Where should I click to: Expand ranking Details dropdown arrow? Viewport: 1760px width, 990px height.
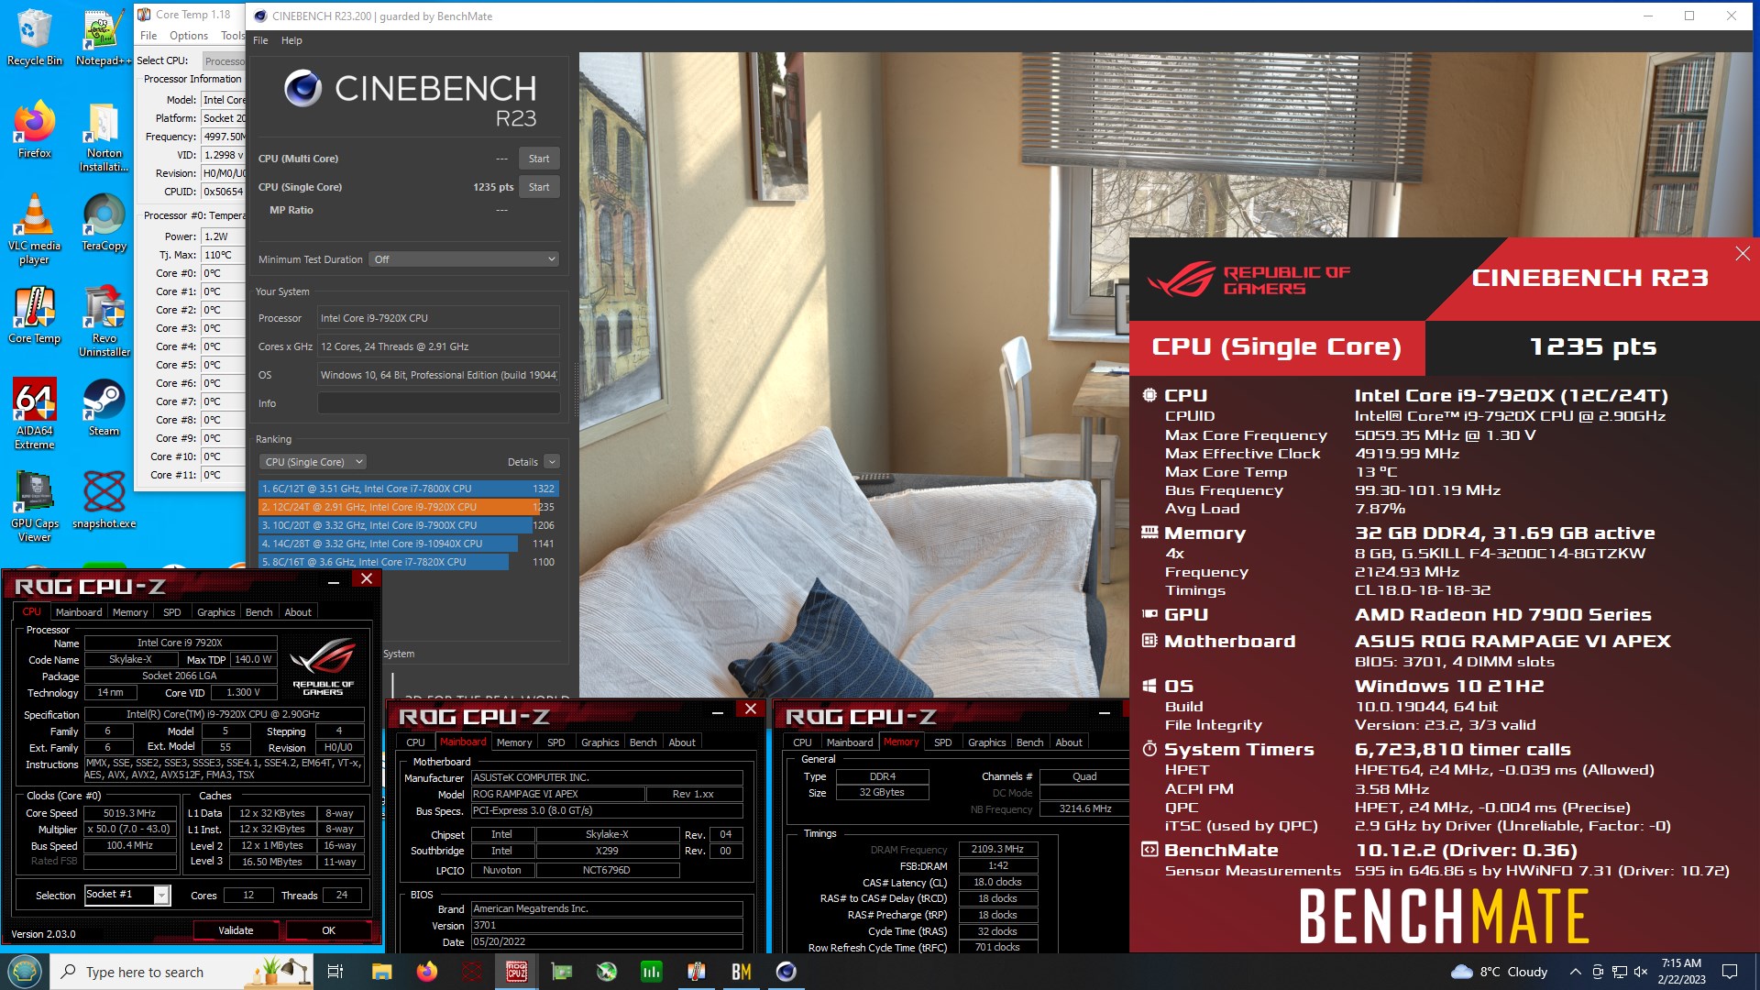coord(552,462)
